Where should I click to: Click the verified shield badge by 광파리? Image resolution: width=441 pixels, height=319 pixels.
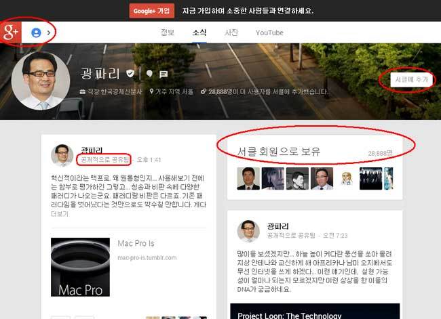[130, 74]
